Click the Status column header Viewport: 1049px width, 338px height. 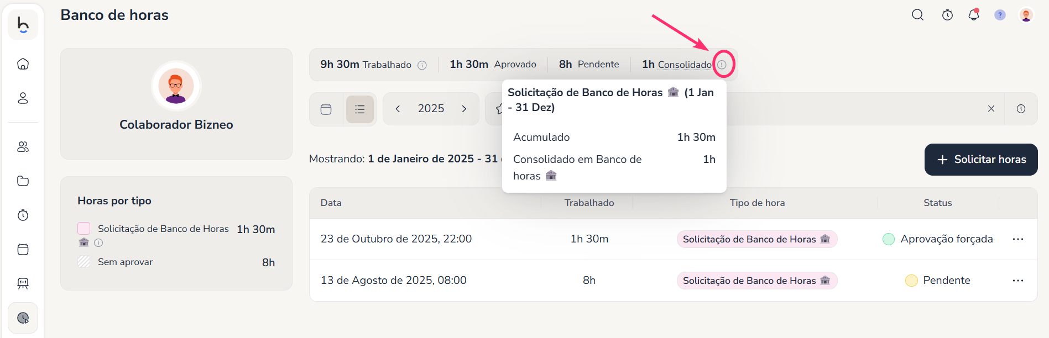point(937,203)
